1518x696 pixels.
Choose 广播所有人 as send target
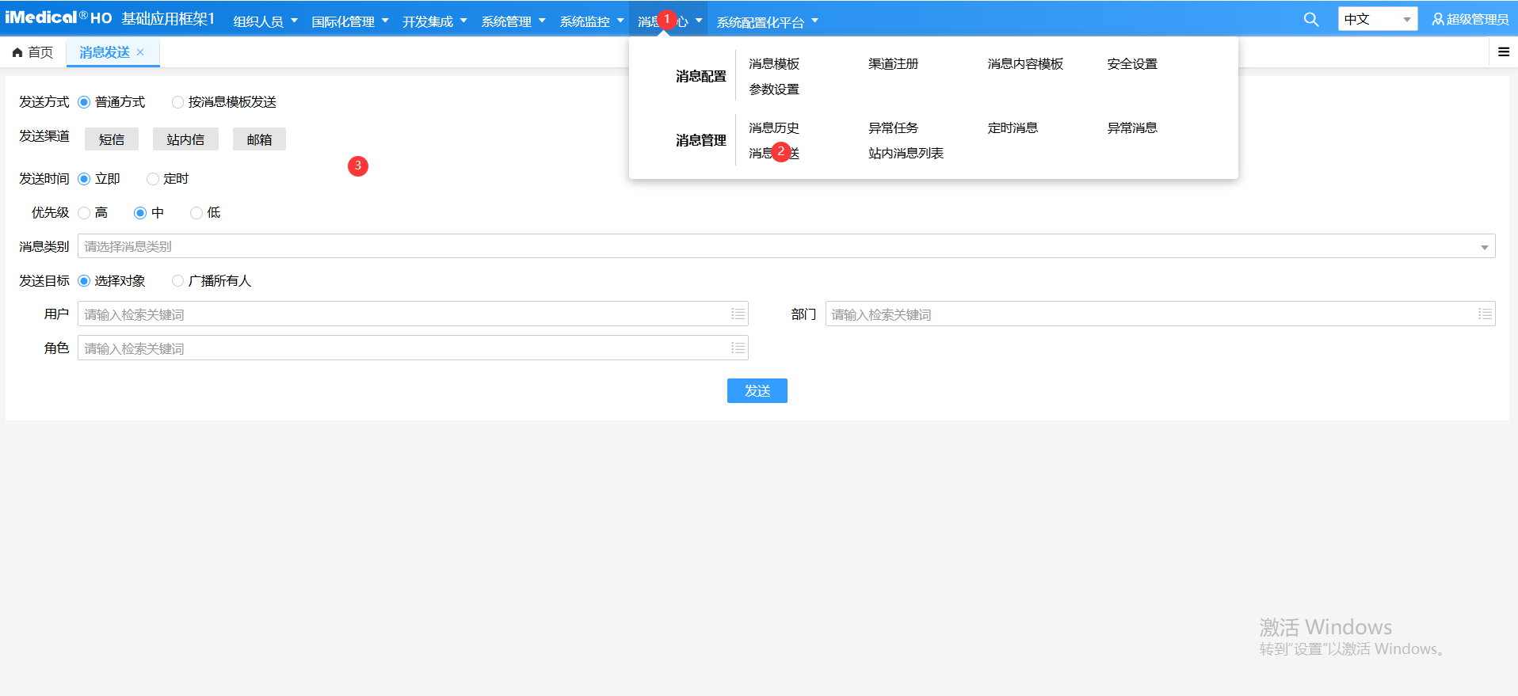pos(178,281)
